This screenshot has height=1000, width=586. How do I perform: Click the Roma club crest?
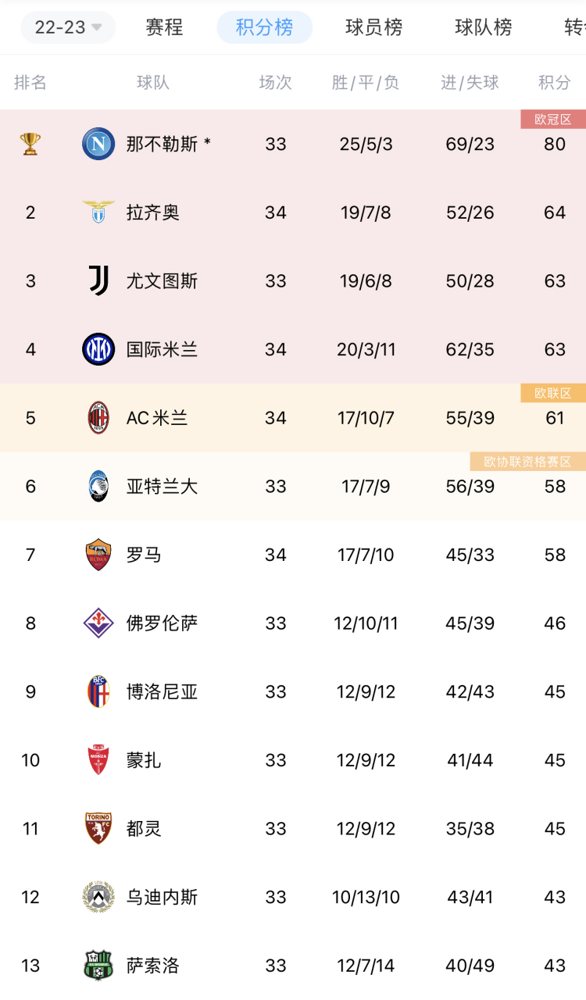pyautogui.click(x=98, y=555)
